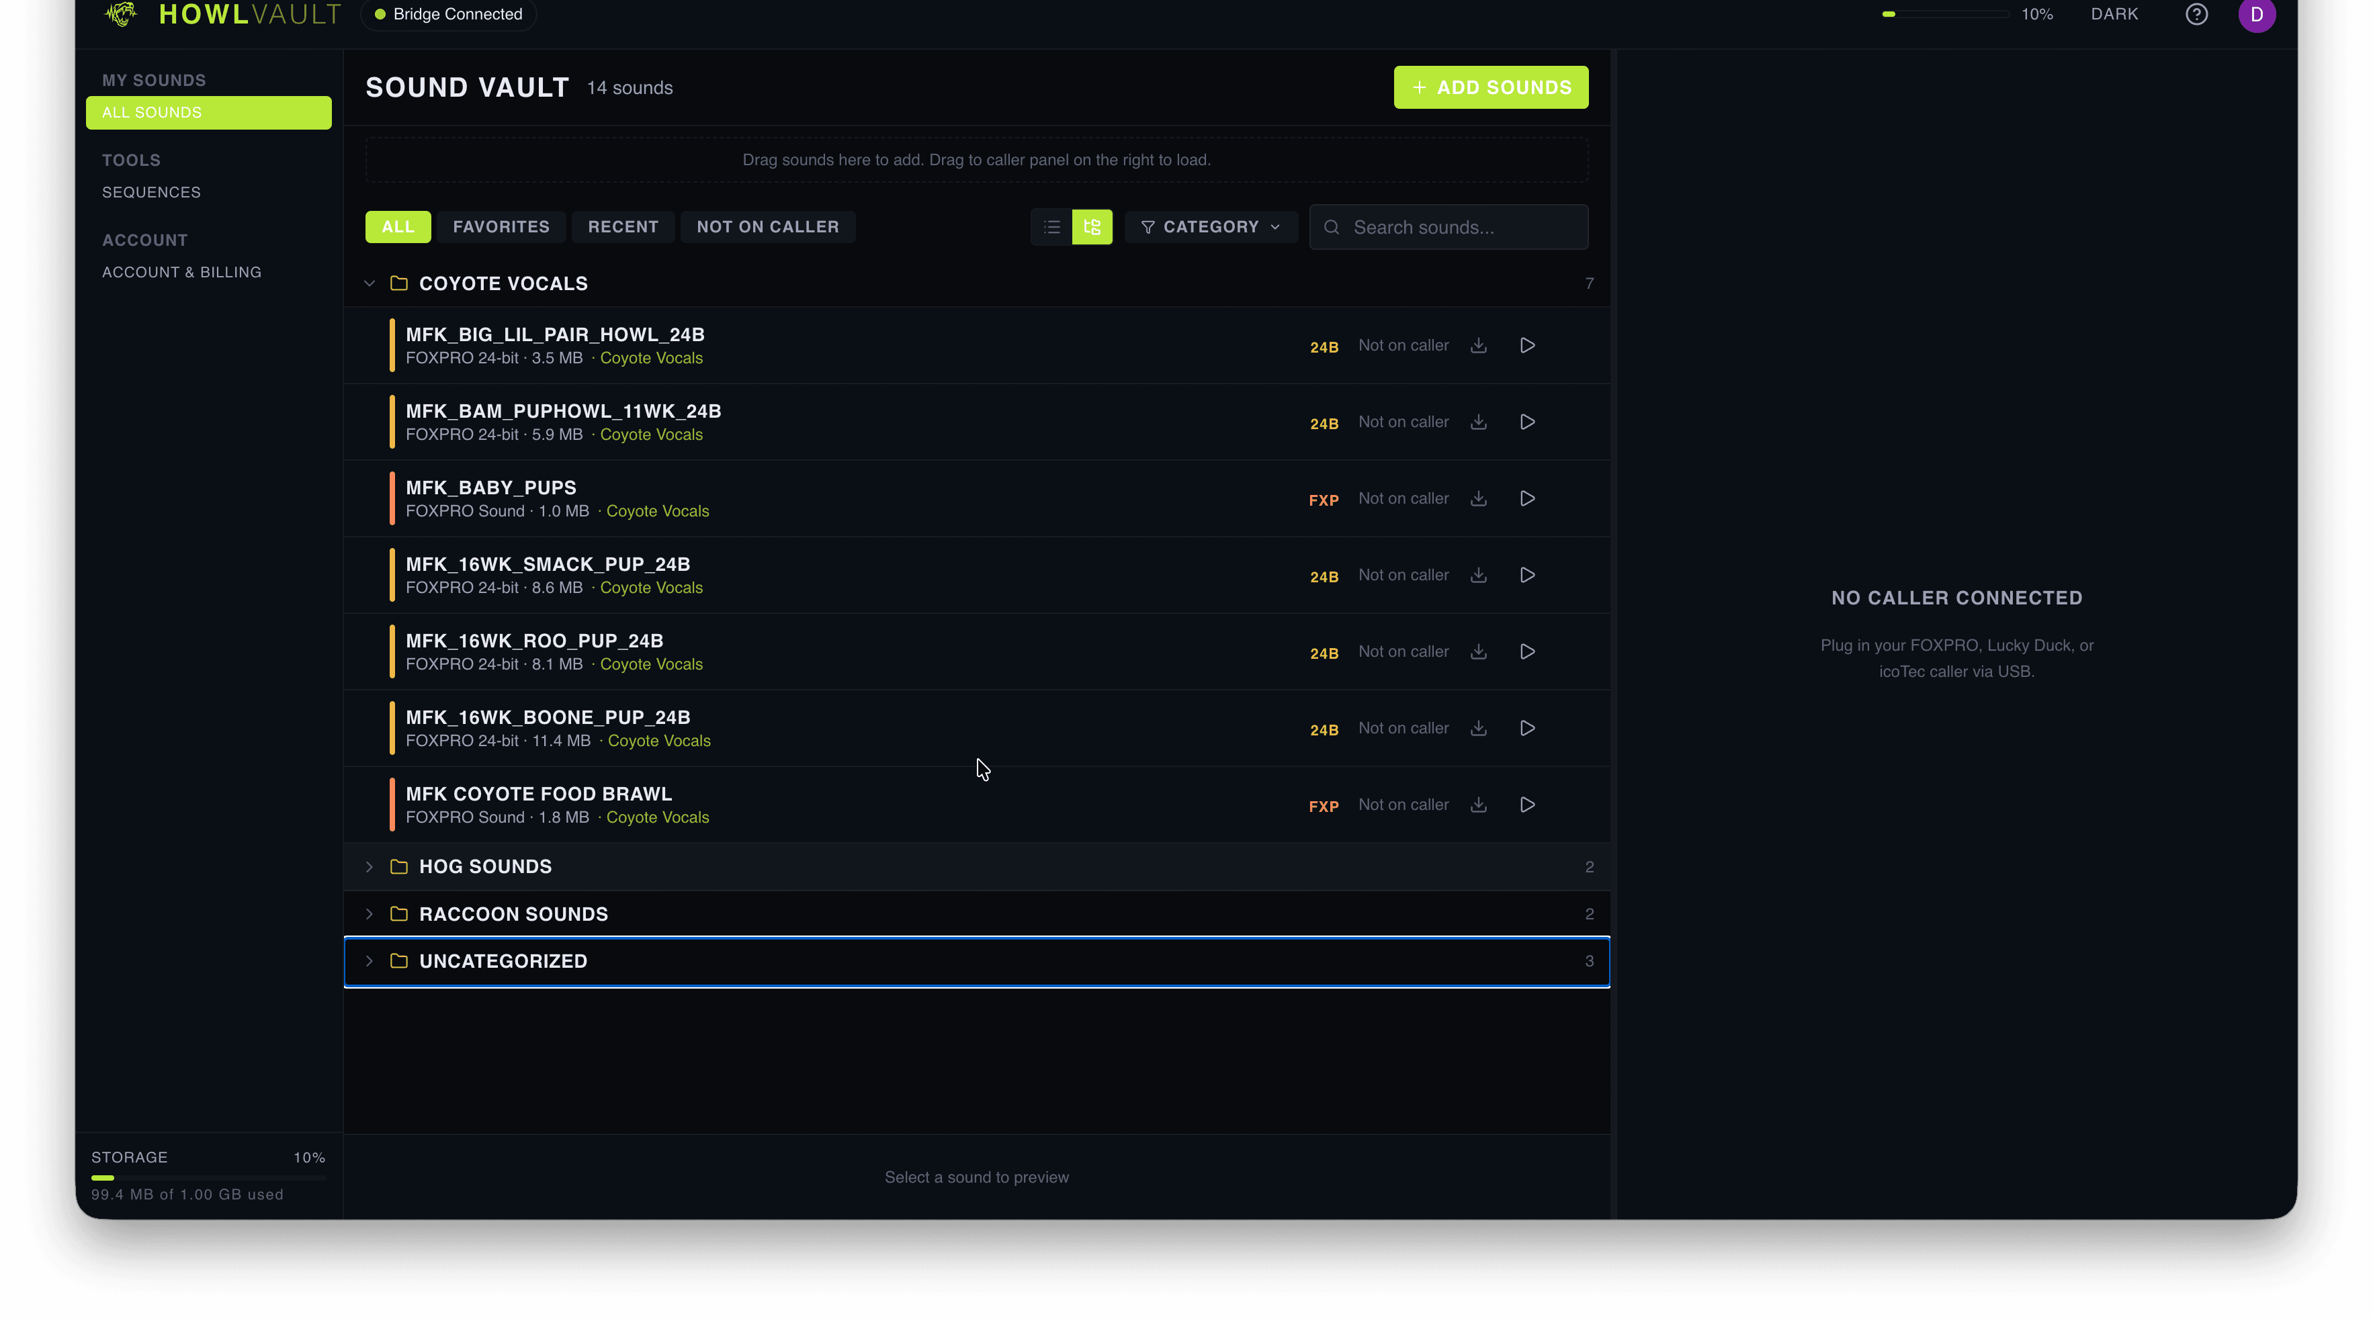Open All Sounds in sidebar
2373x1319 pixels.
pos(208,112)
